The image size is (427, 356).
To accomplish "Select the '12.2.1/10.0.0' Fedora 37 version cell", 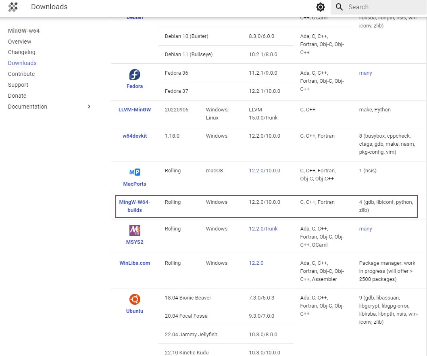I will [x=265, y=91].
